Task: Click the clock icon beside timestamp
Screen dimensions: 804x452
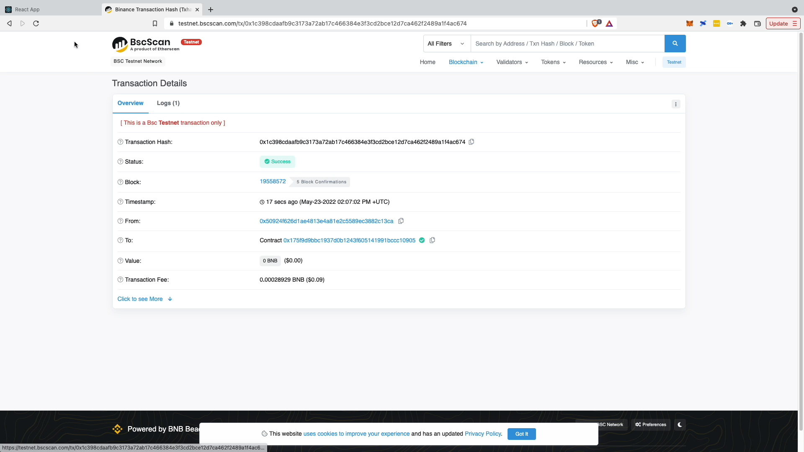Action: tap(262, 202)
